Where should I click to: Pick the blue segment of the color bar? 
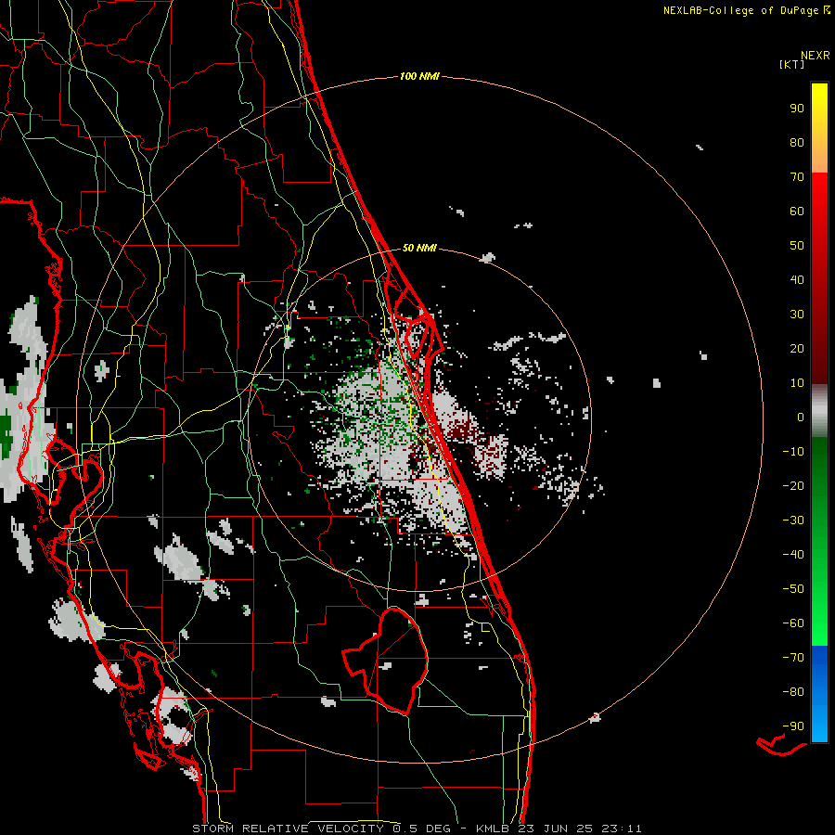(819, 694)
